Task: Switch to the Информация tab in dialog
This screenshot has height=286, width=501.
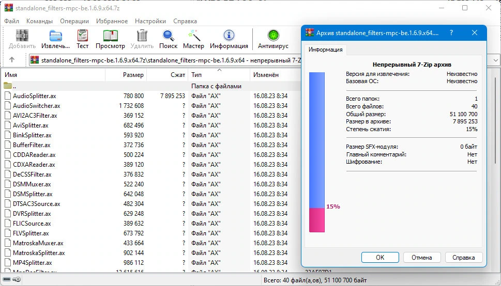Action: [325, 50]
